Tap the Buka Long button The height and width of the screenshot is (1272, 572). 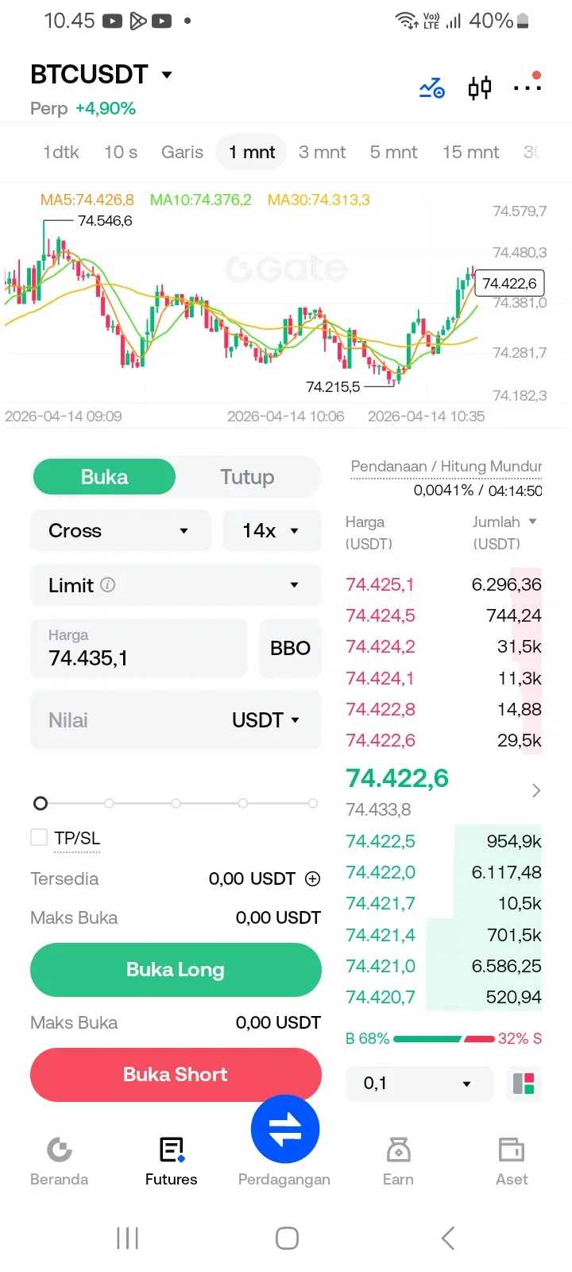(x=176, y=970)
